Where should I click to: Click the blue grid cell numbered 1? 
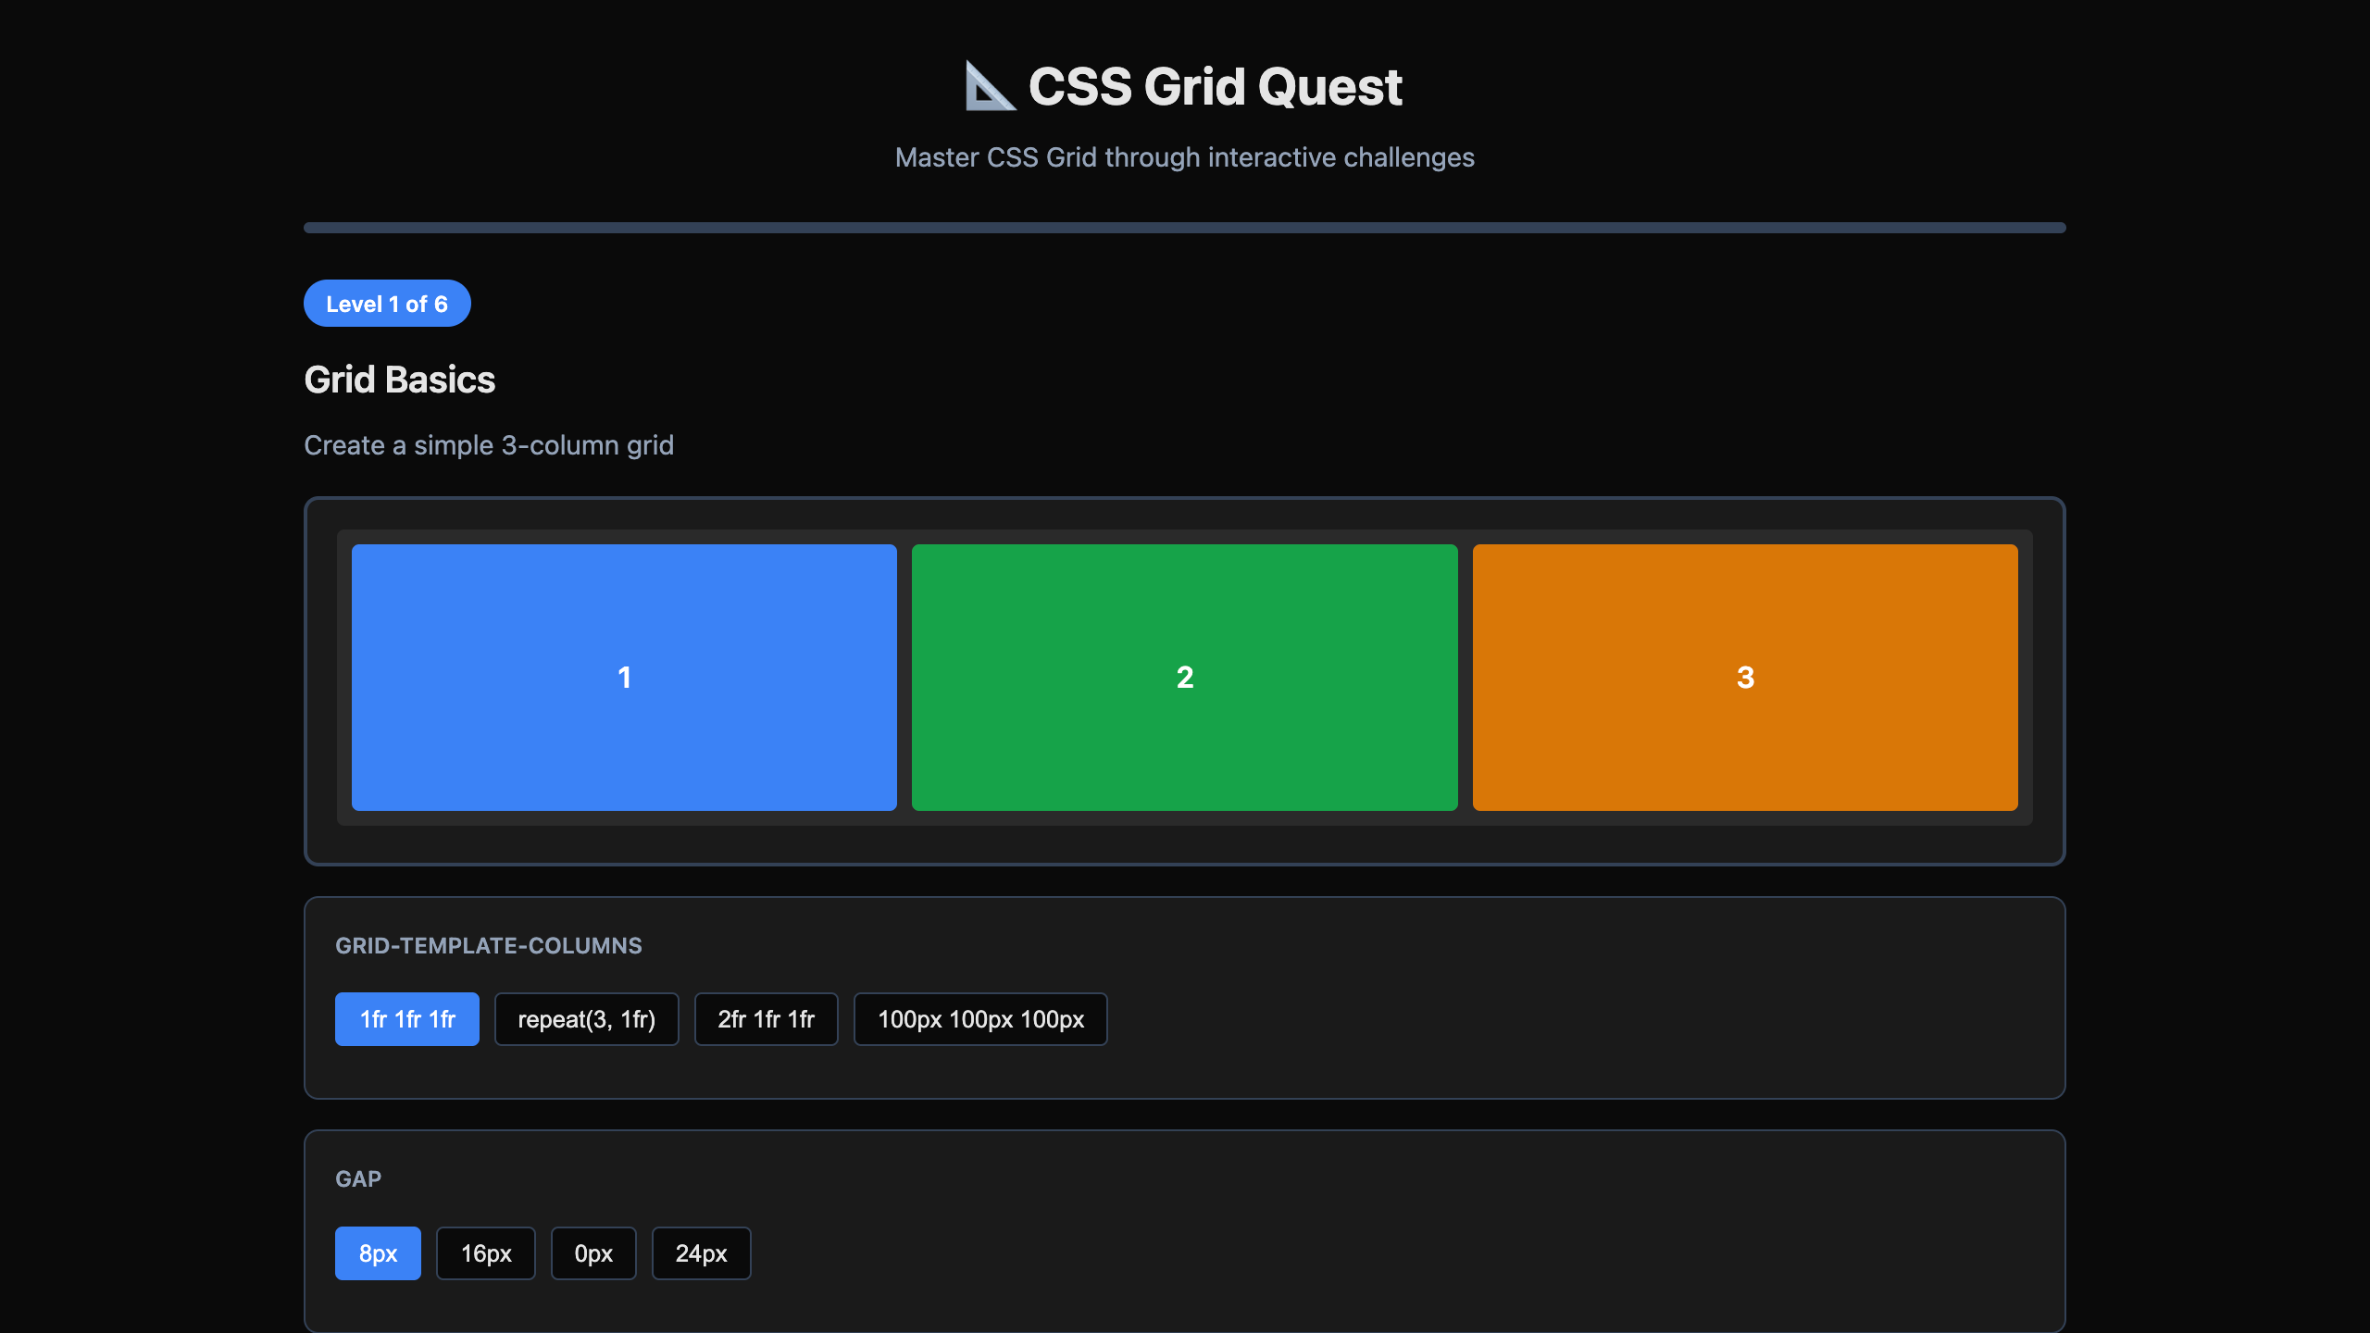point(624,678)
